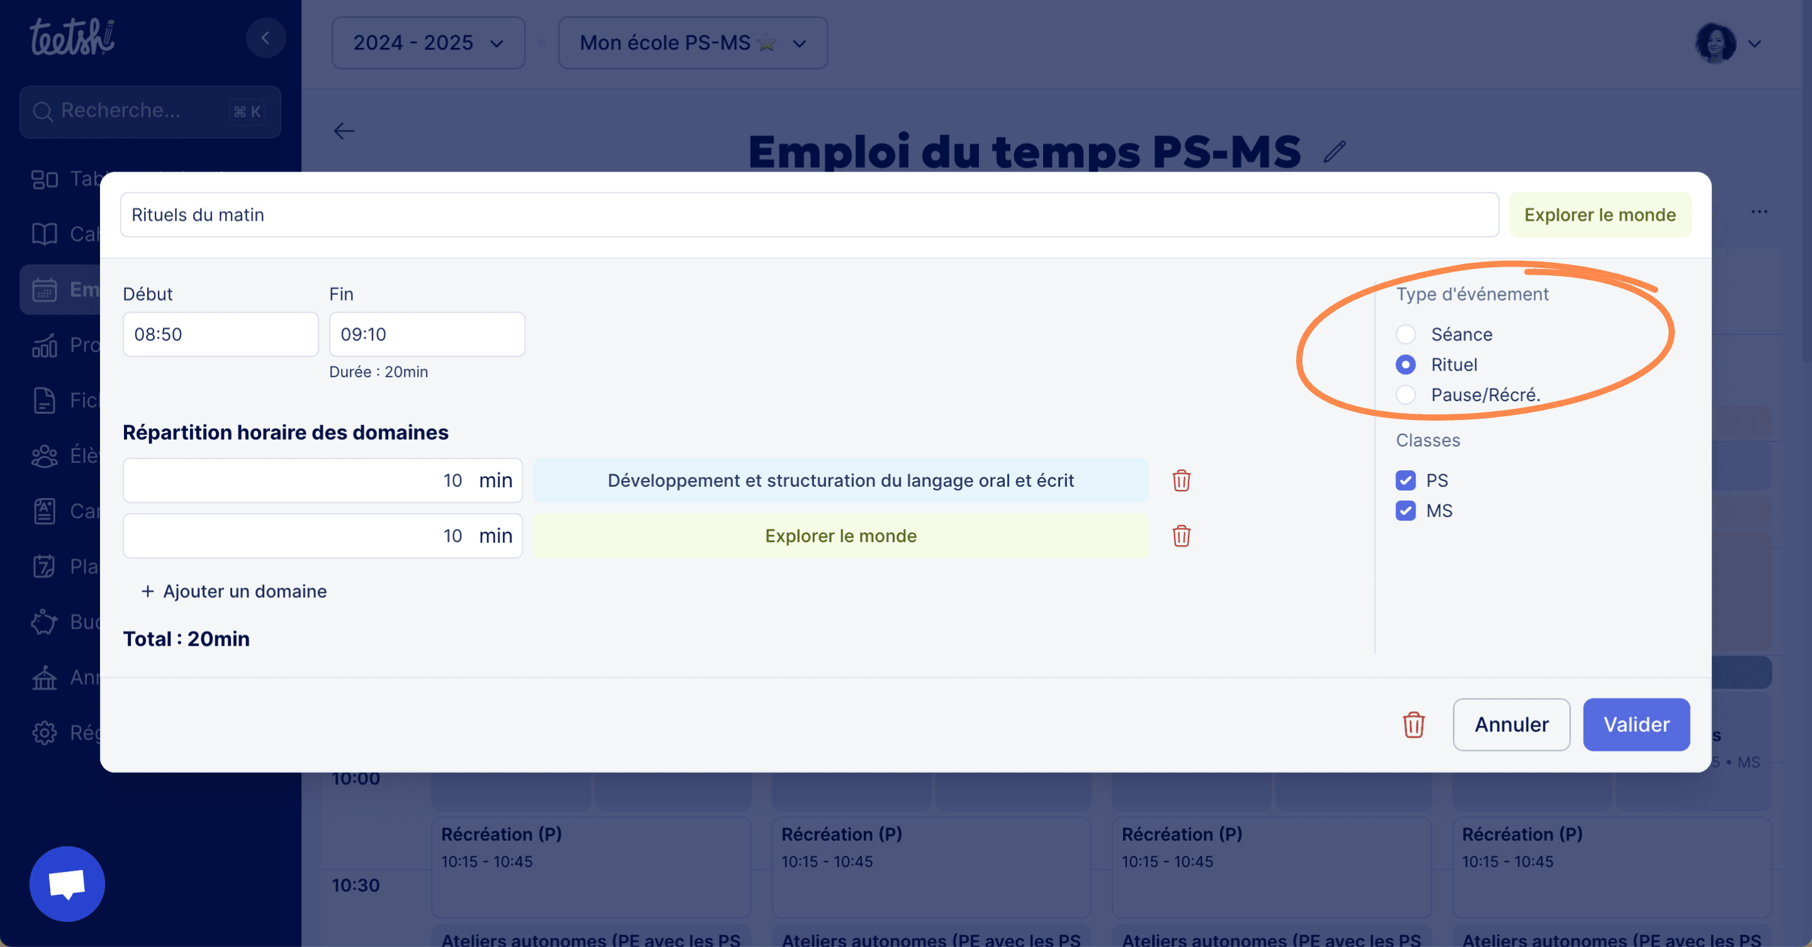Viewport: 1812px width, 947px height.
Task: Open the notebook sidebar icon
Action: (44, 511)
